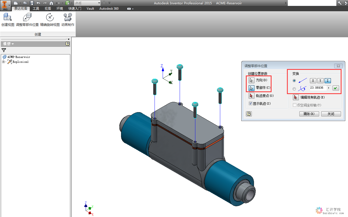This screenshot has width=348, height=217.
Task: Select the rotation radio button
Action: click(x=294, y=89)
